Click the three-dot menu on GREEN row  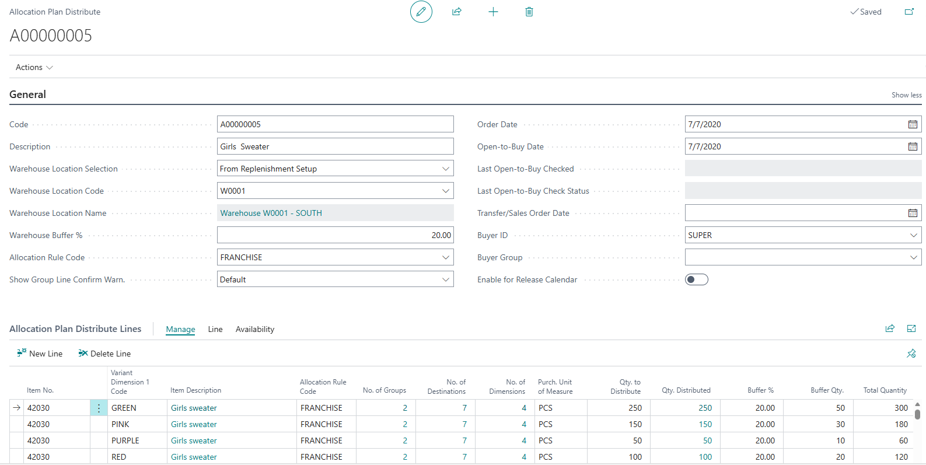pyautogui.click(x=99, y=408)
